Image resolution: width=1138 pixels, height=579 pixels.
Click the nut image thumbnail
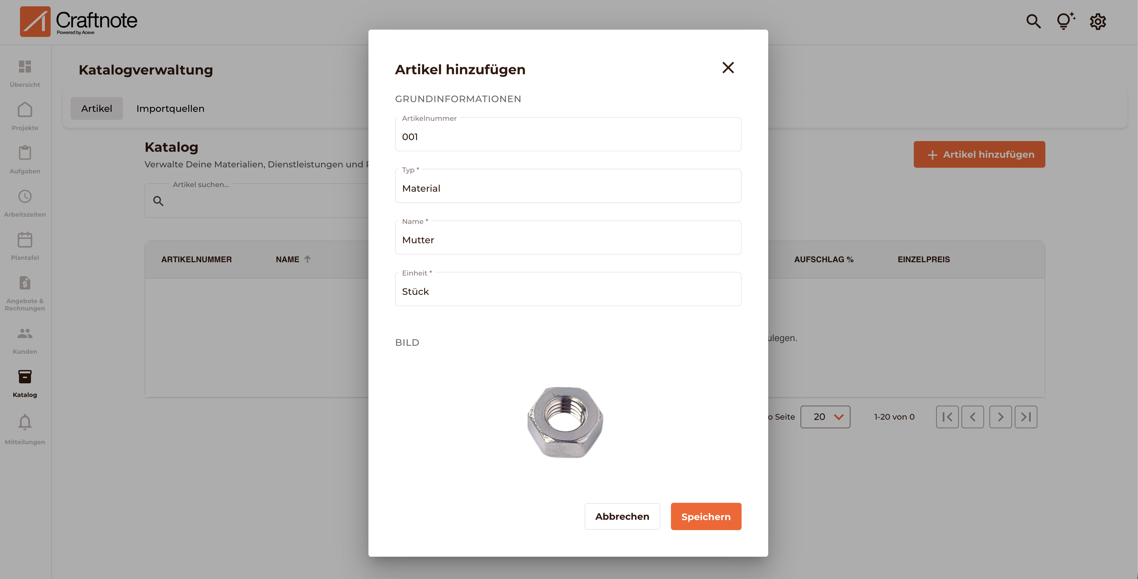[565, 422]
